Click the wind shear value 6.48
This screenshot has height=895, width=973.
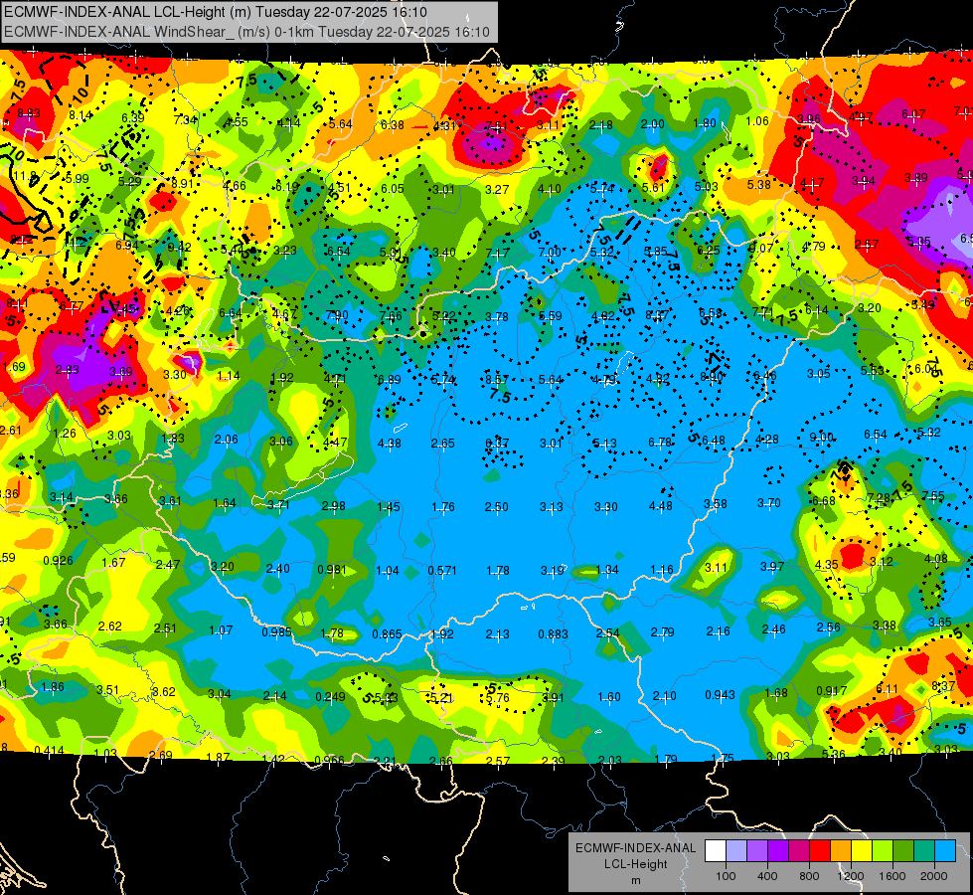[x=713, y=440]
